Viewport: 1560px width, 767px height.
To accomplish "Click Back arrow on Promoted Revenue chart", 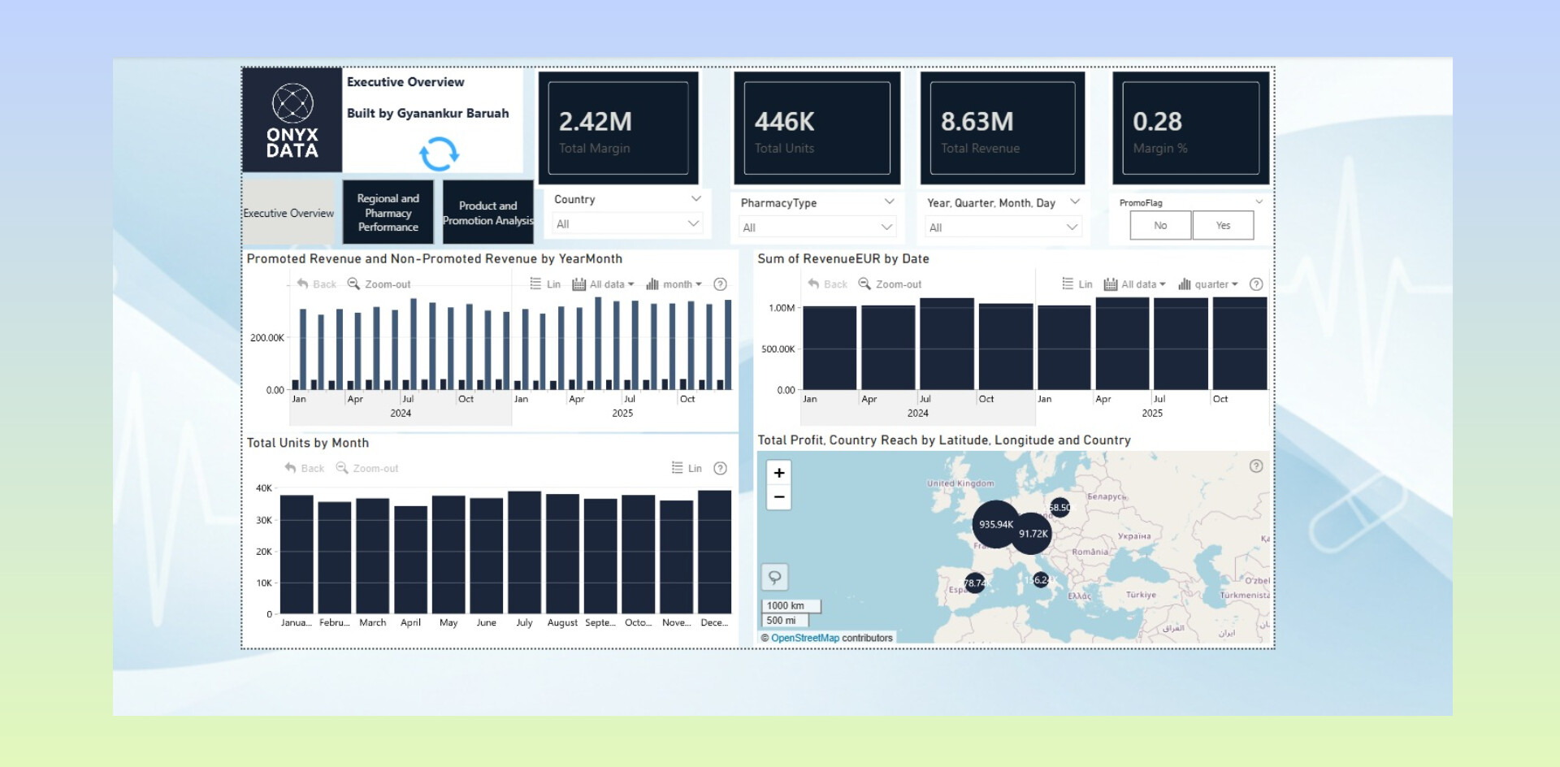I will [x=316, y=284].
